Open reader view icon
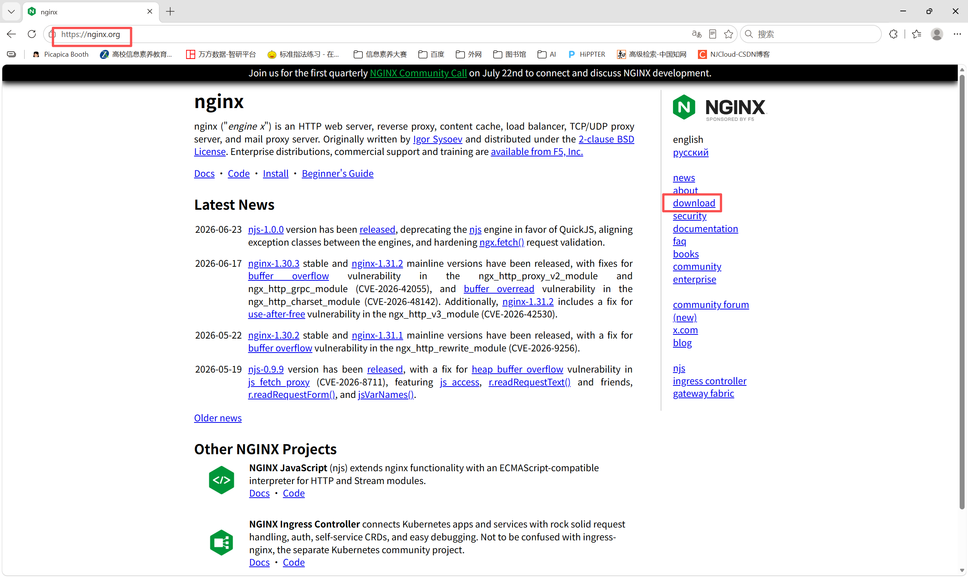The height and width of the screenshot is (577, 968). (713, 34)
